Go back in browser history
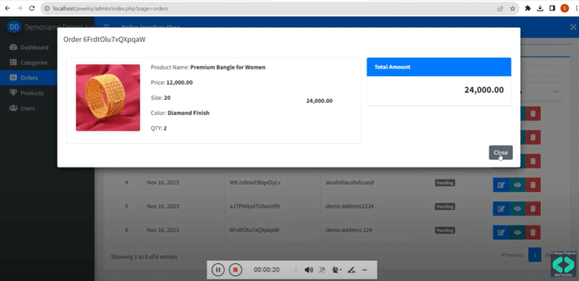The width and height of the screenshot is (579, 281). tap(7, 8)
